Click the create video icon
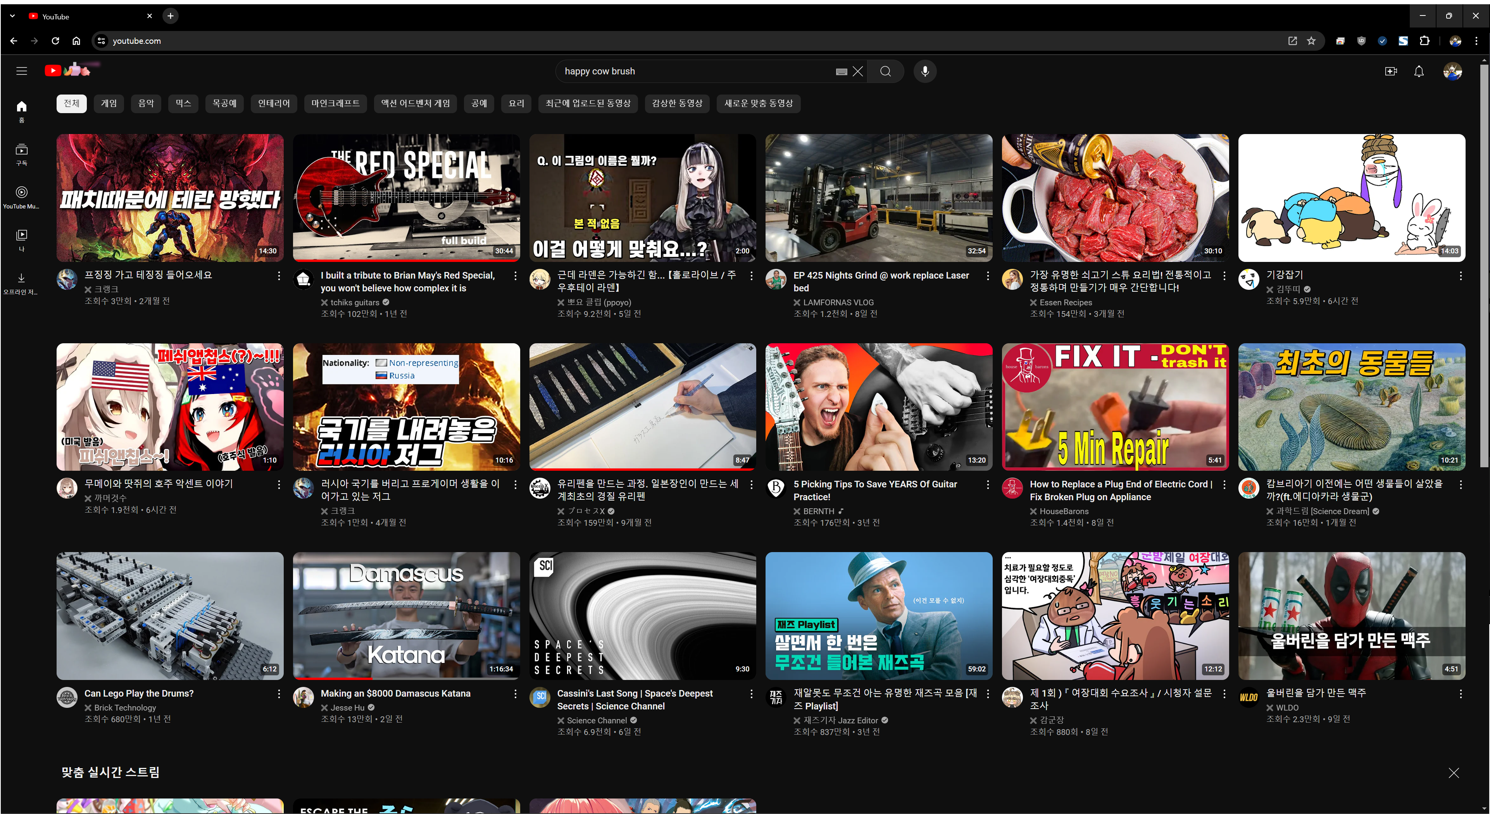 1390,71
